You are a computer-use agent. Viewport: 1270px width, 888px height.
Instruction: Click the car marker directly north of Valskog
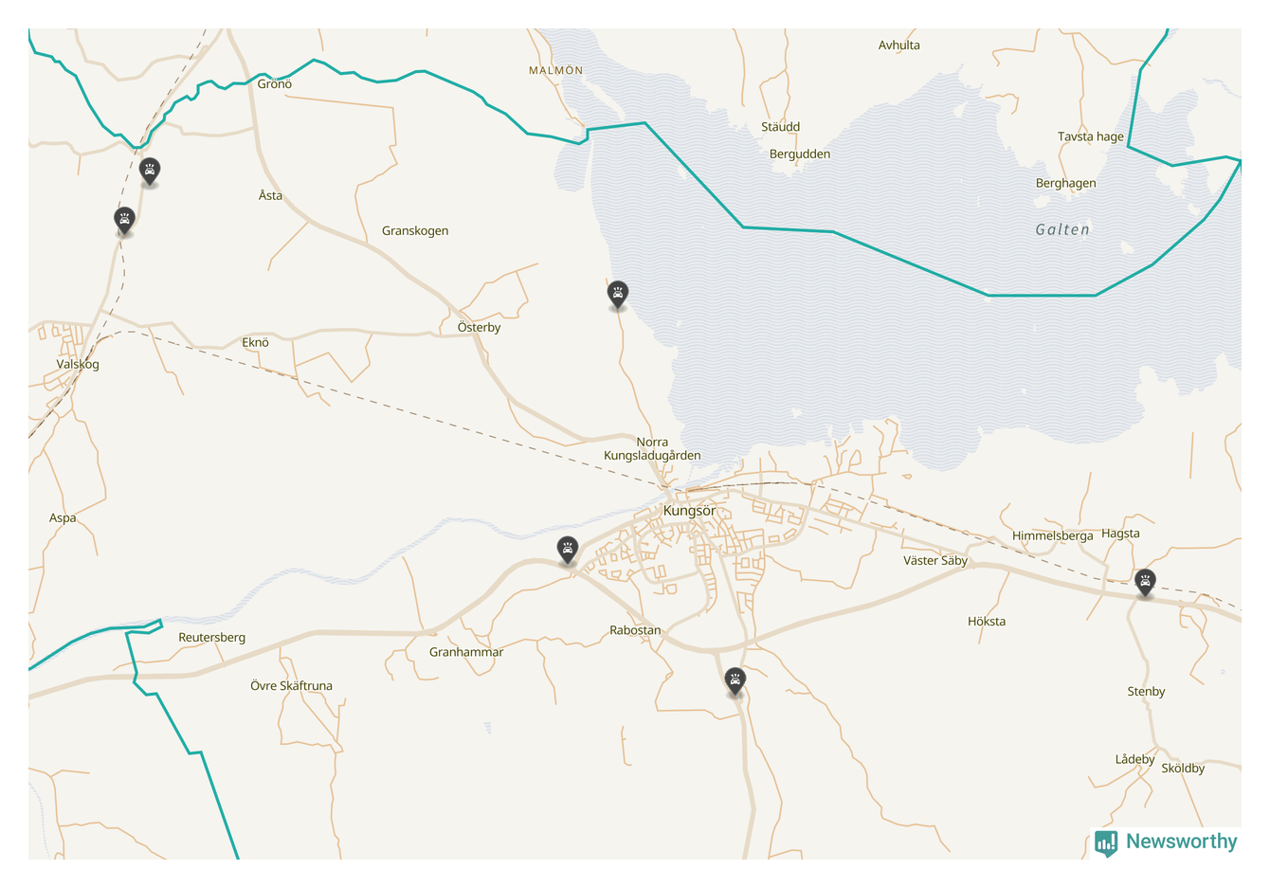124,220
